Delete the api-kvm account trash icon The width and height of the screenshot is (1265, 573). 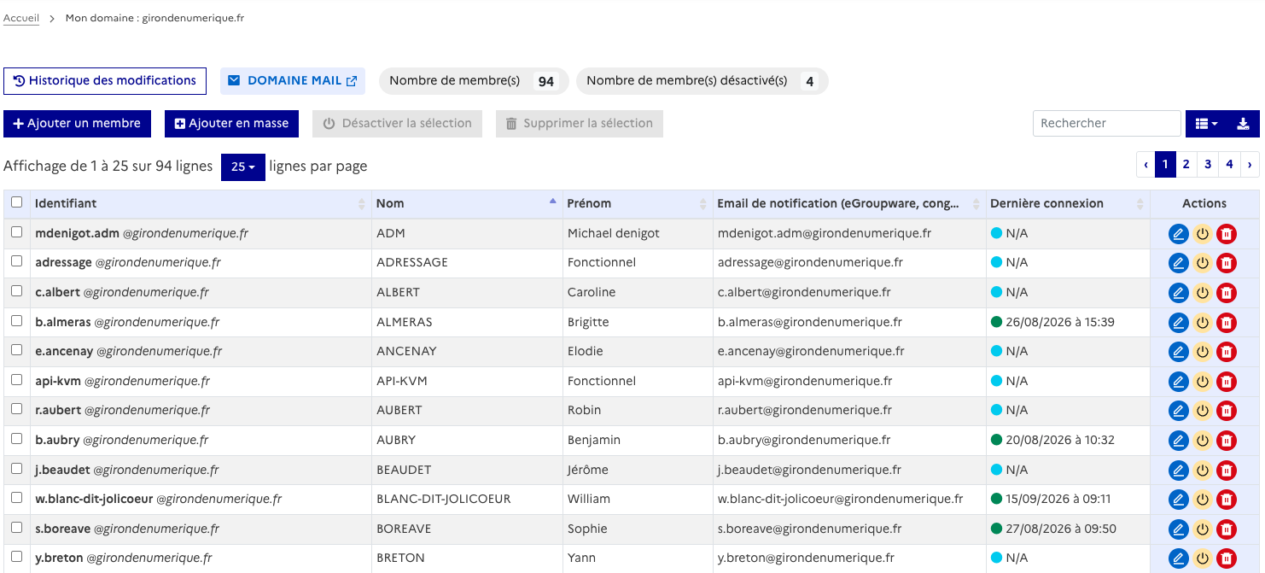click(x=1227, y=381)
